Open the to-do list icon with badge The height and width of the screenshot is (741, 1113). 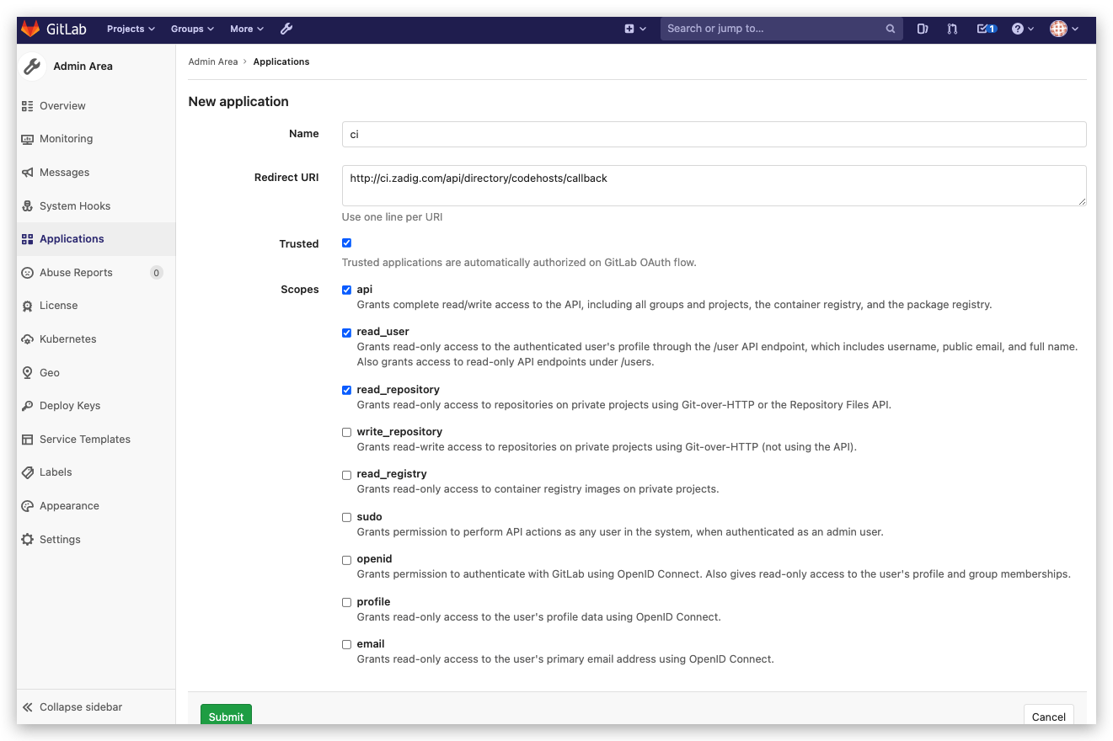pyautogui.click(x=987, y=29)
